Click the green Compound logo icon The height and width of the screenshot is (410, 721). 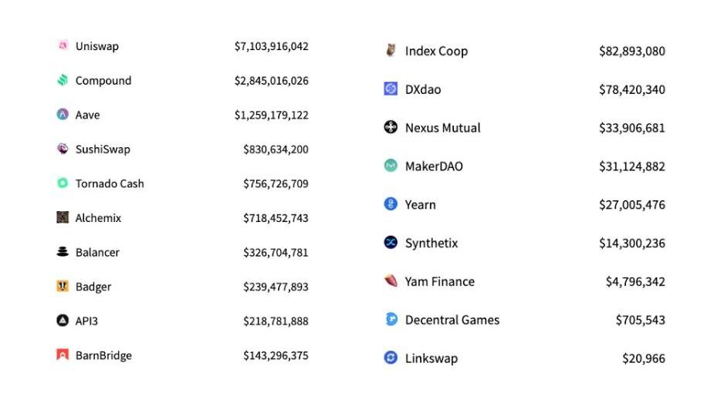click(63, 80)
